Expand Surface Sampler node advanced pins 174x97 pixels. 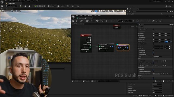[106, 51]
